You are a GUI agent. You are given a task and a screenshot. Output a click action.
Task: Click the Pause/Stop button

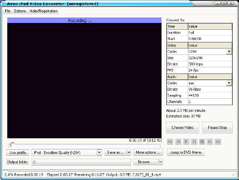(217, 127)
